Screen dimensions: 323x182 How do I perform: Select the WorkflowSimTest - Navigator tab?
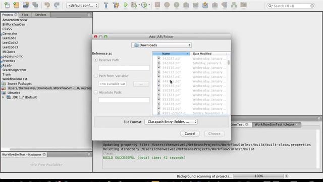(x=24, y=154)
